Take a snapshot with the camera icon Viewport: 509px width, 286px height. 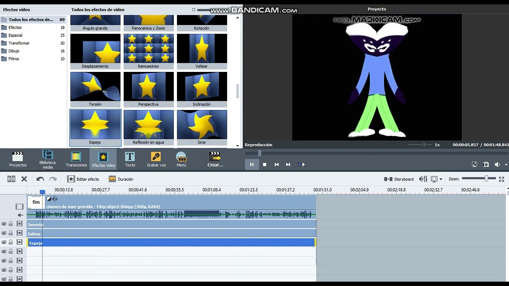point(486,164)
